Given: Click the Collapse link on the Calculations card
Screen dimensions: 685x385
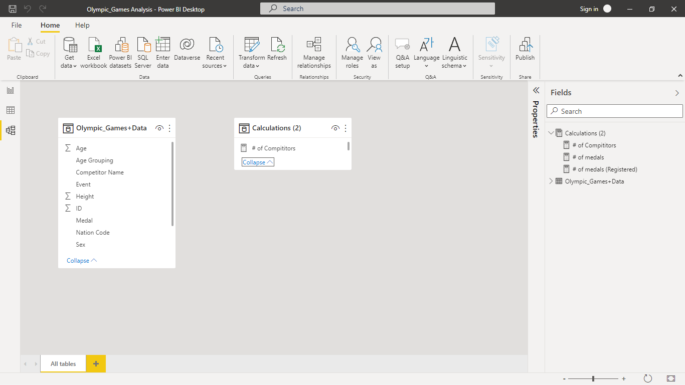Looking at the screenshot, I should coord(257,162).
